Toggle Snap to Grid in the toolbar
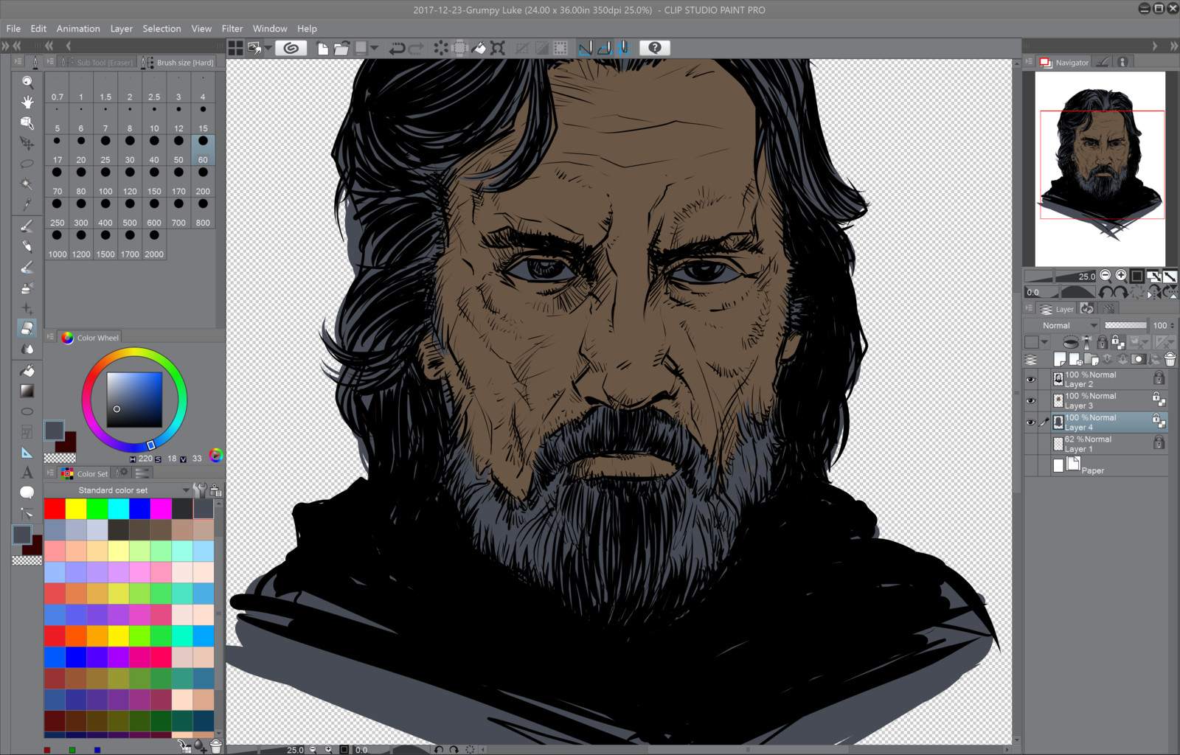1180x755 pixels. pos(624,48)
